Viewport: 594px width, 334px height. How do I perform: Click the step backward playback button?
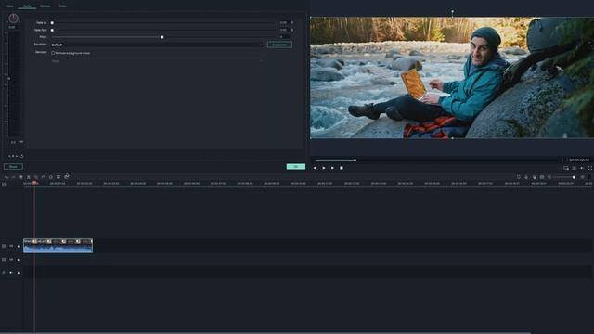[x=315, y=168]
